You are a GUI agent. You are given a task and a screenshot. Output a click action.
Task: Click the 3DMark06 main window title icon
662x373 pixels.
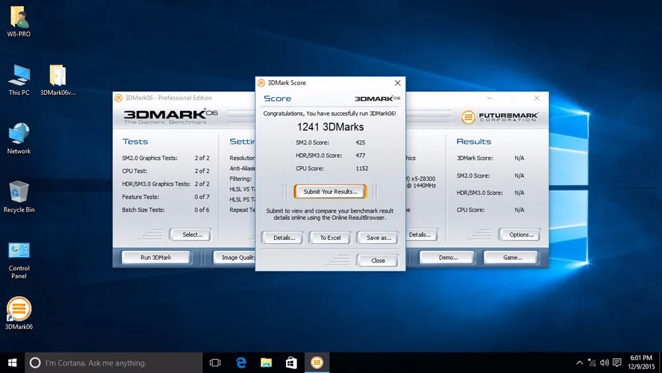[118, 98]
